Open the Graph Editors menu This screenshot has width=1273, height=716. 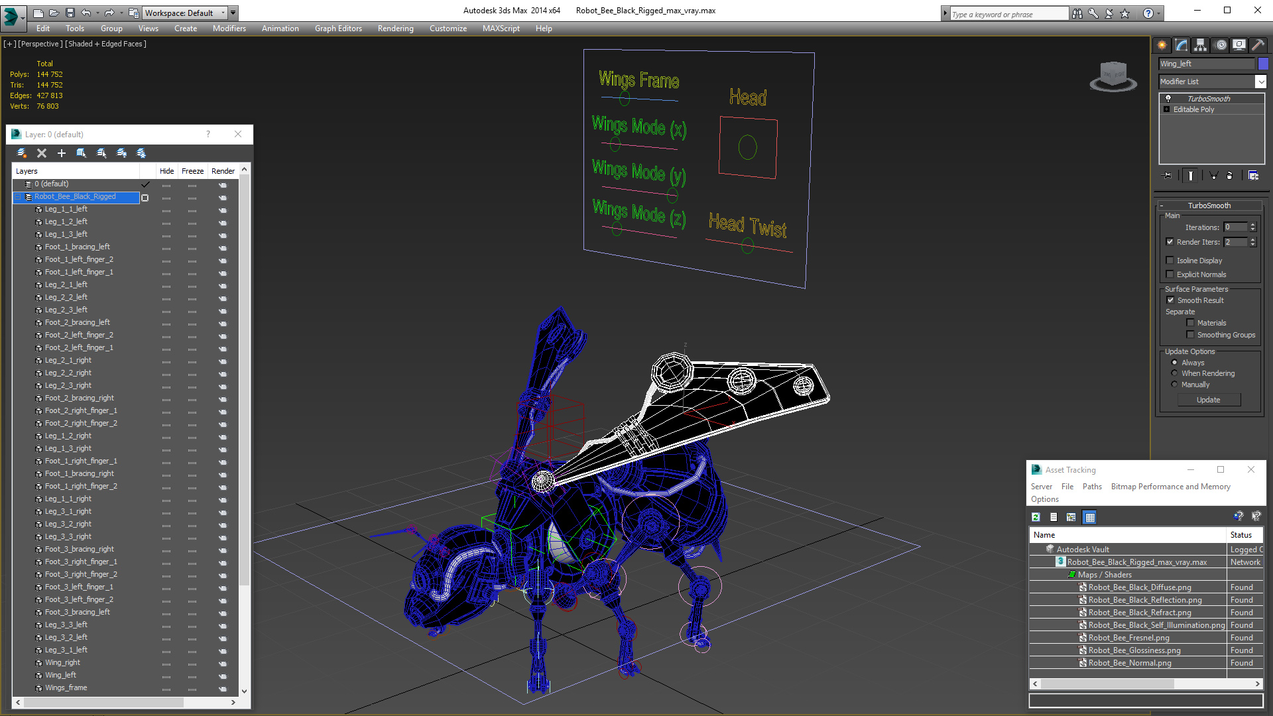[x=338, y=29]
